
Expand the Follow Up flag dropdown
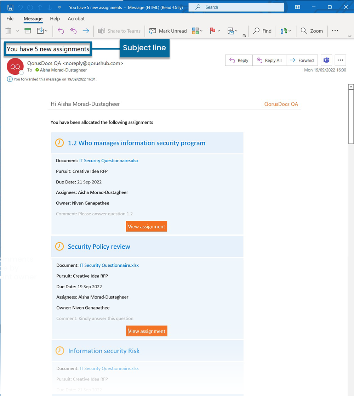pyautogui.click(x=219, y=31)
